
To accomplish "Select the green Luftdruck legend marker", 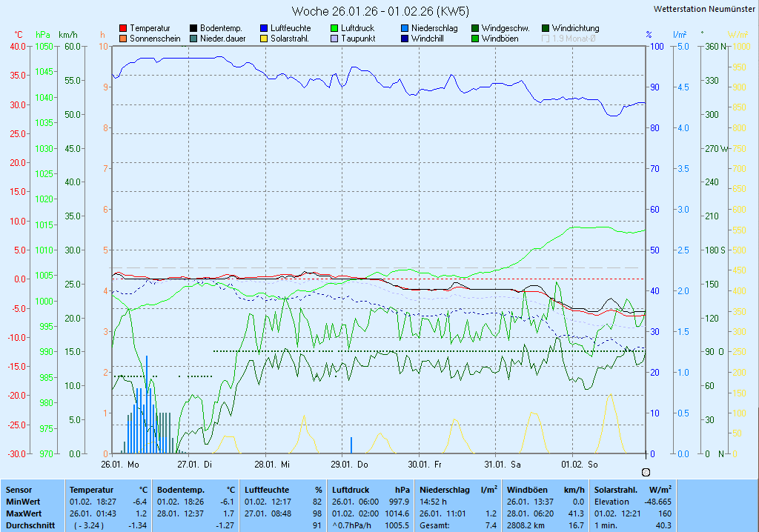I will coord(334,28).
